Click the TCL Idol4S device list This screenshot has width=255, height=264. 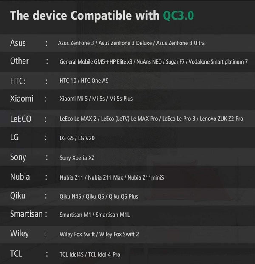click(x=90, y=254)
